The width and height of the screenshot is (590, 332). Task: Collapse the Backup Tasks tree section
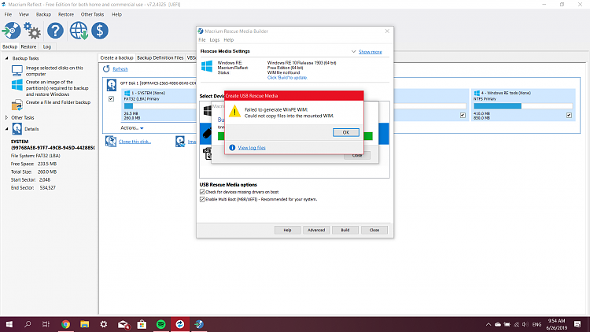tap(6, 58)
